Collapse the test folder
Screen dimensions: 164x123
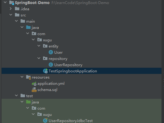tap(16, 95)
